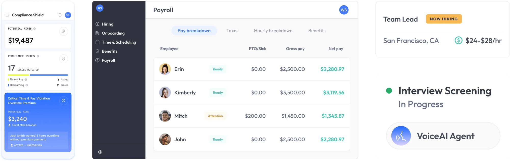The height and width of the screenshot is (161, 510).
Task: Open settings gear in dark sidebar
Action: coord(100,152)
